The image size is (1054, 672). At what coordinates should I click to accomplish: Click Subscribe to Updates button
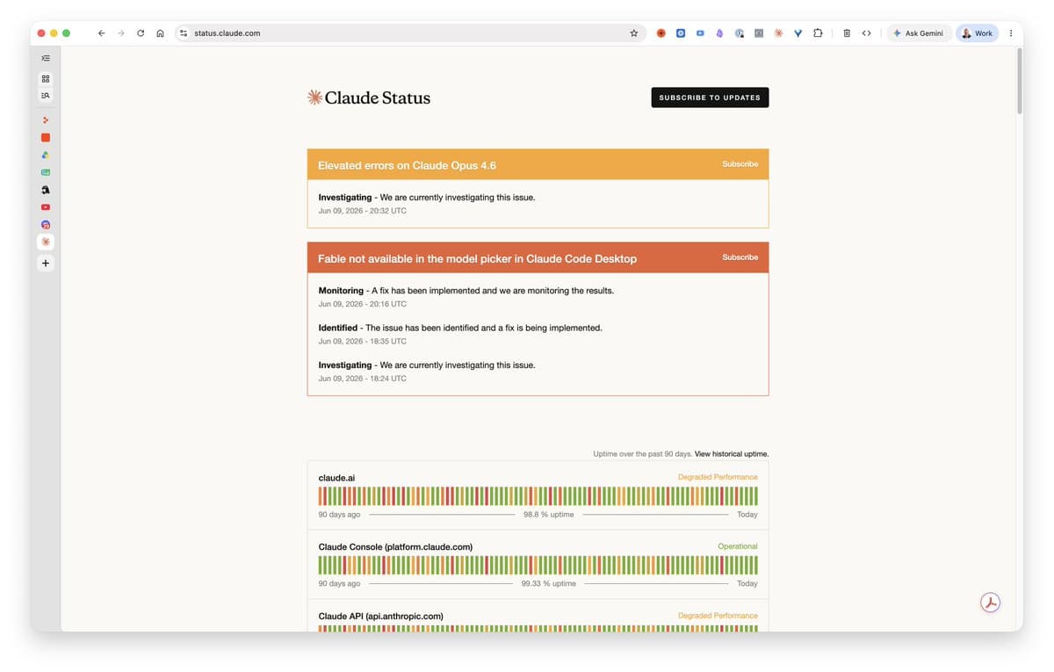[x=710, y=98]
